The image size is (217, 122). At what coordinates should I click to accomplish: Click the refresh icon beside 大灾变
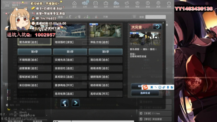157,27
